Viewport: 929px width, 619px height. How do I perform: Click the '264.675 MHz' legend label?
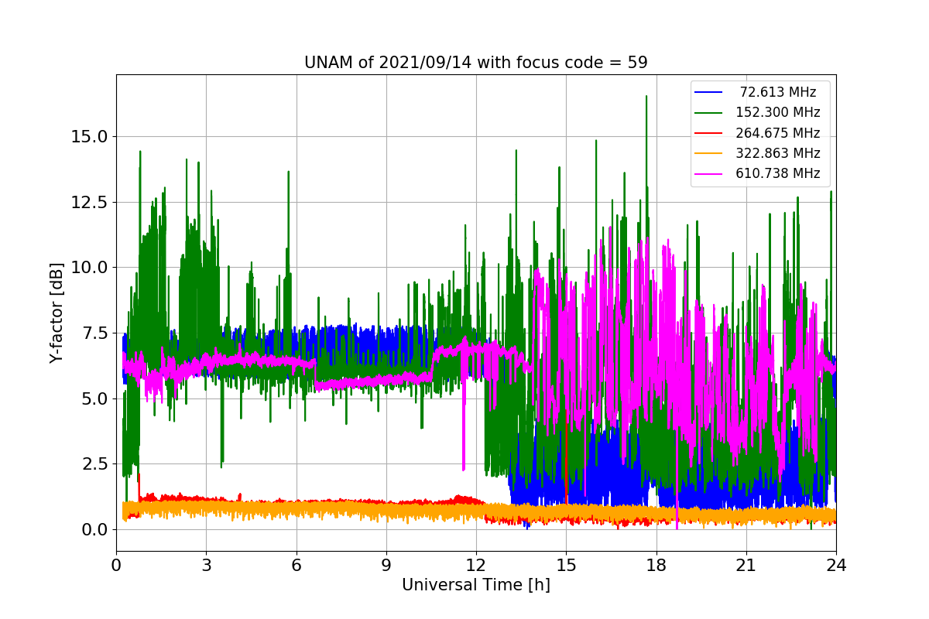(x=778, y=133)
